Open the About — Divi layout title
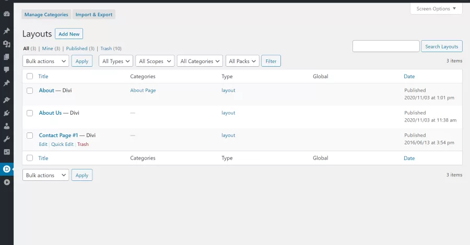The image size is (470, 245). pyautogui.click(x=46, y=90)
